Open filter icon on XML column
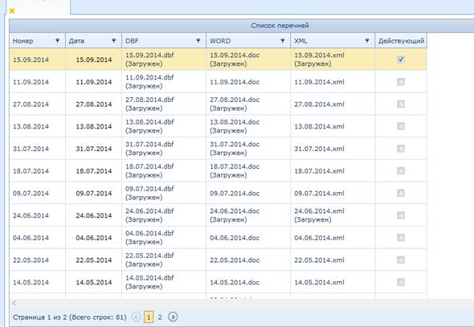The image size is (474, 327). click(366, 40)
